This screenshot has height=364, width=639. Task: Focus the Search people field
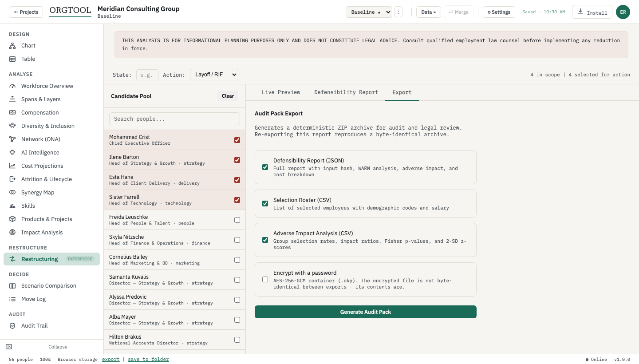pos(174,119)
